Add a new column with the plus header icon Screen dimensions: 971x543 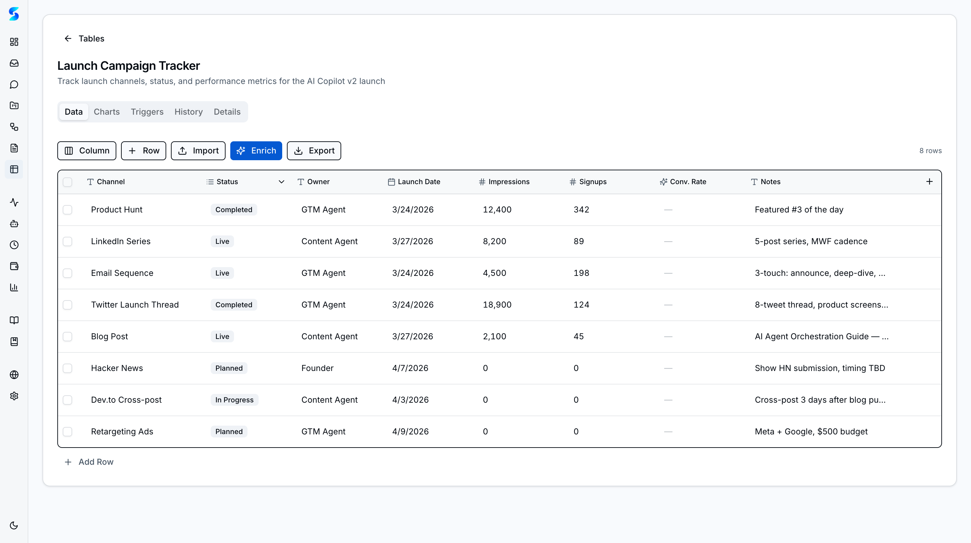pos(929,181)
